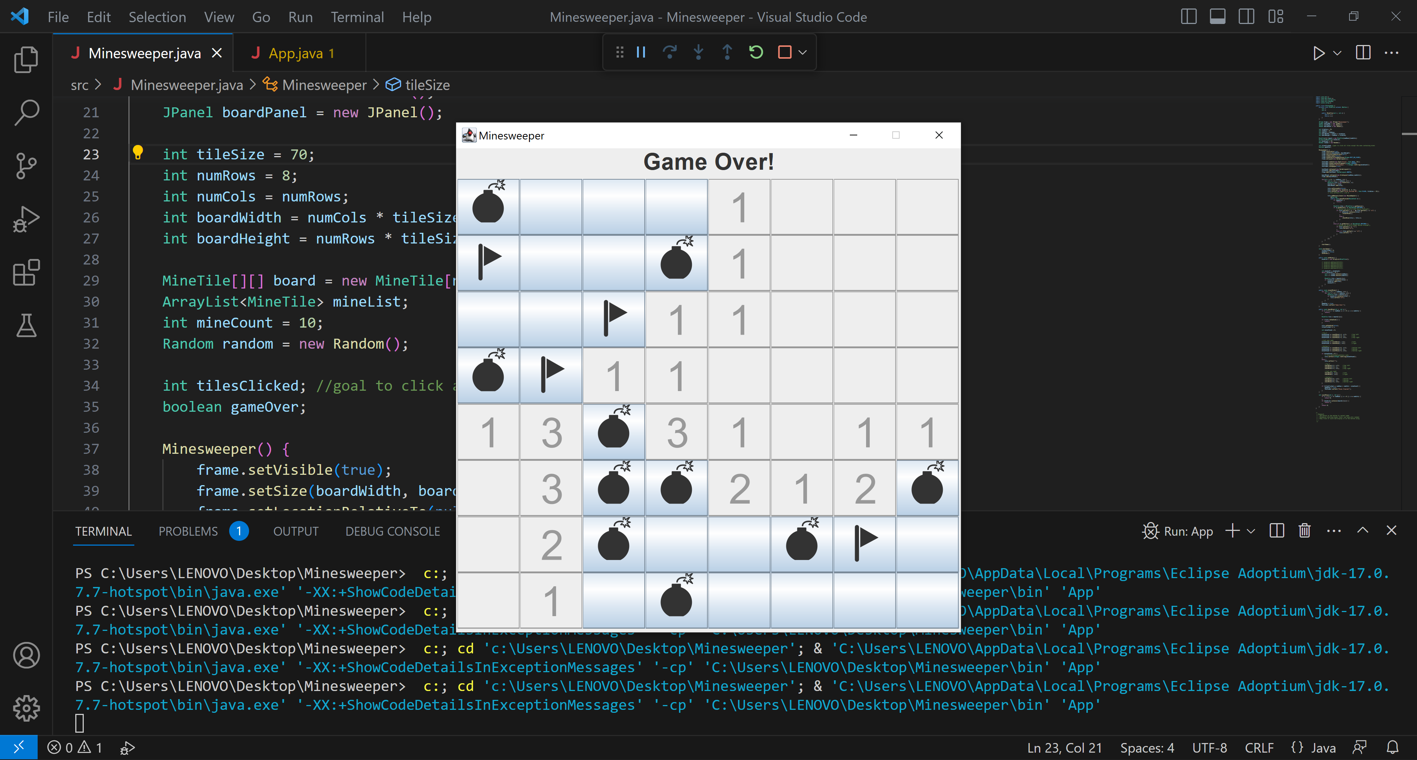Kill the terminal using the trash icon
This screenshot has width=1417, height=760.
click(1305, 531)
